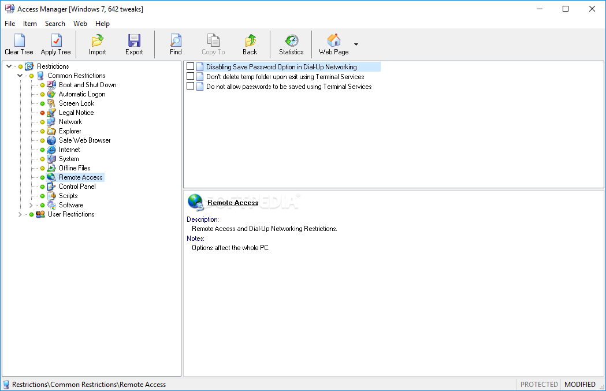The height and width of the screenshot is (391, 606).
Task: Open the Web Page dropdown arrow
Action: (356, 44)
